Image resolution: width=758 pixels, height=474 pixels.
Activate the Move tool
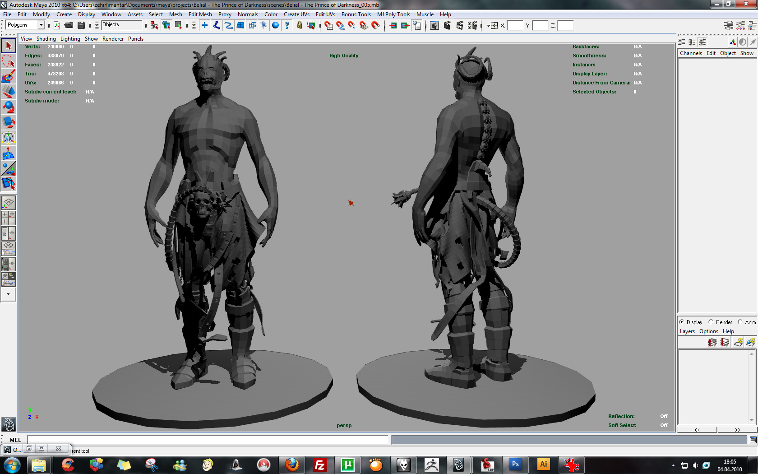pos(9,92)
